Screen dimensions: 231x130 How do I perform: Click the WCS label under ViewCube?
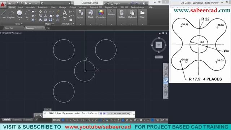[x=159, y=57]
